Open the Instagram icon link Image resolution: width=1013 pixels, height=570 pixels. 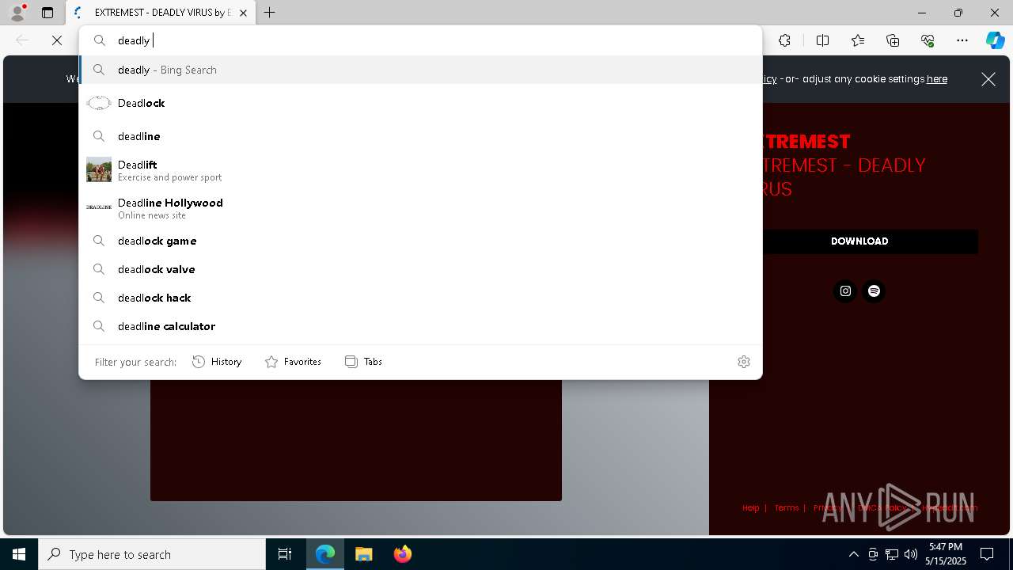coord(845,291)
